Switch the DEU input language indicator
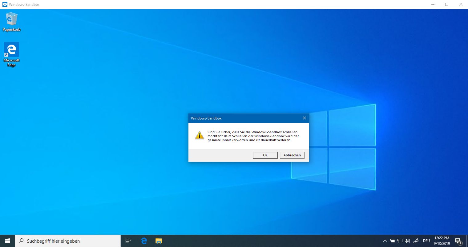Screen dimensions: 468x247 point(426,241)
